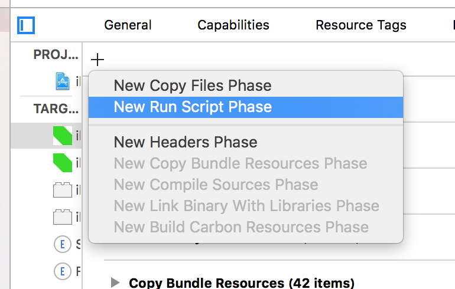The image size is (455, 289).
Task: Select the second extension target E icon
Action: click(63, 271)
